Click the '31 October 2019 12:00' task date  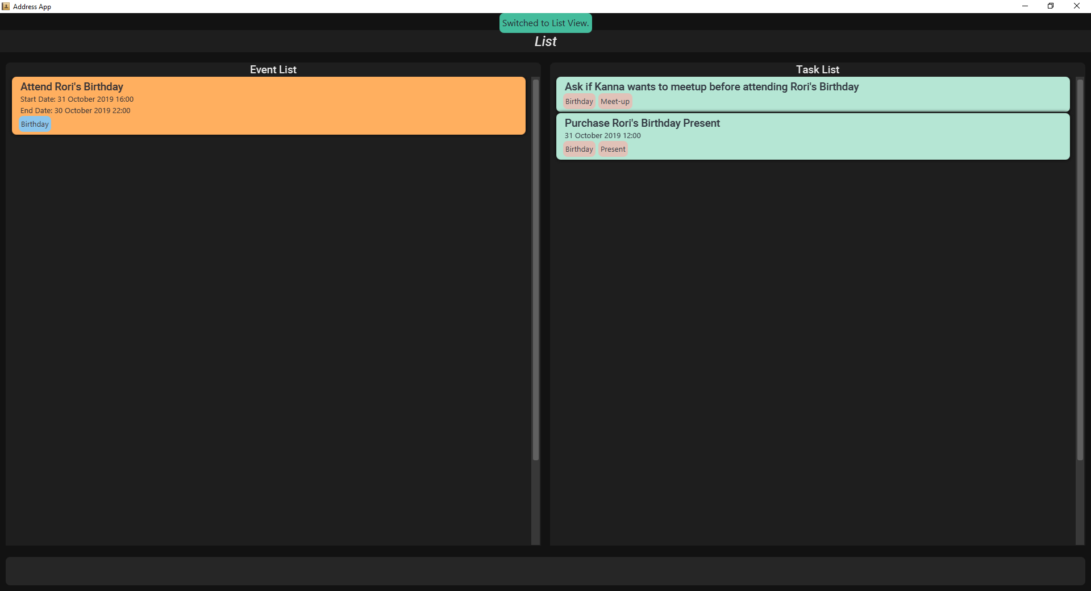pyautogui.click(x=602, y=136)
